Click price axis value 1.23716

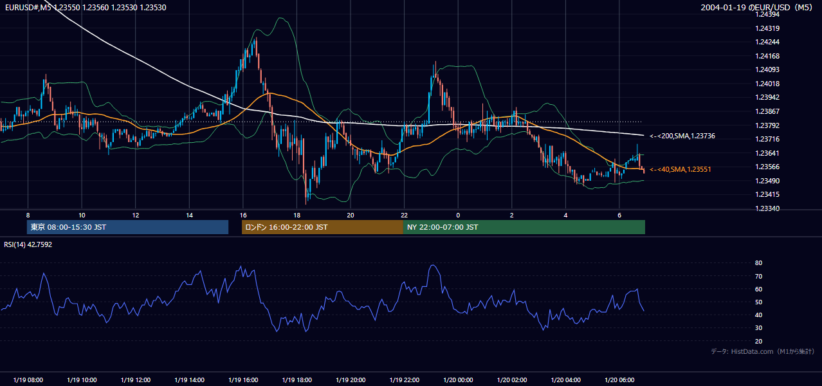click(768, 139)
